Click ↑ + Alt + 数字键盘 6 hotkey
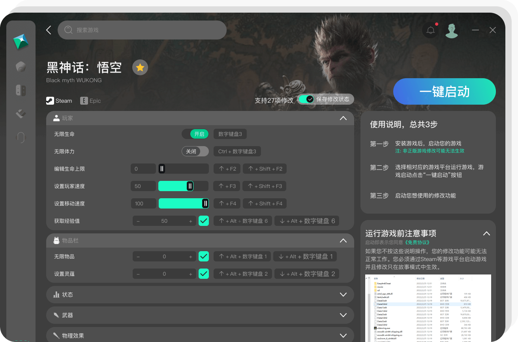This screenshot has width=518, height=342. [x=243, y=221]
